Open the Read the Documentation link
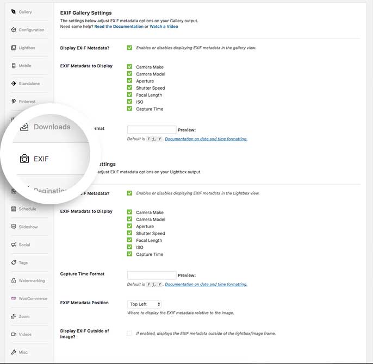 tap(119, 27)
